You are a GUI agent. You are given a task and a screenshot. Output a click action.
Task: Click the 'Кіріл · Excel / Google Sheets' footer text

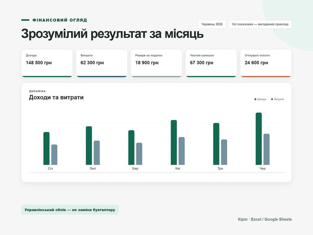[x=265, y=219]
